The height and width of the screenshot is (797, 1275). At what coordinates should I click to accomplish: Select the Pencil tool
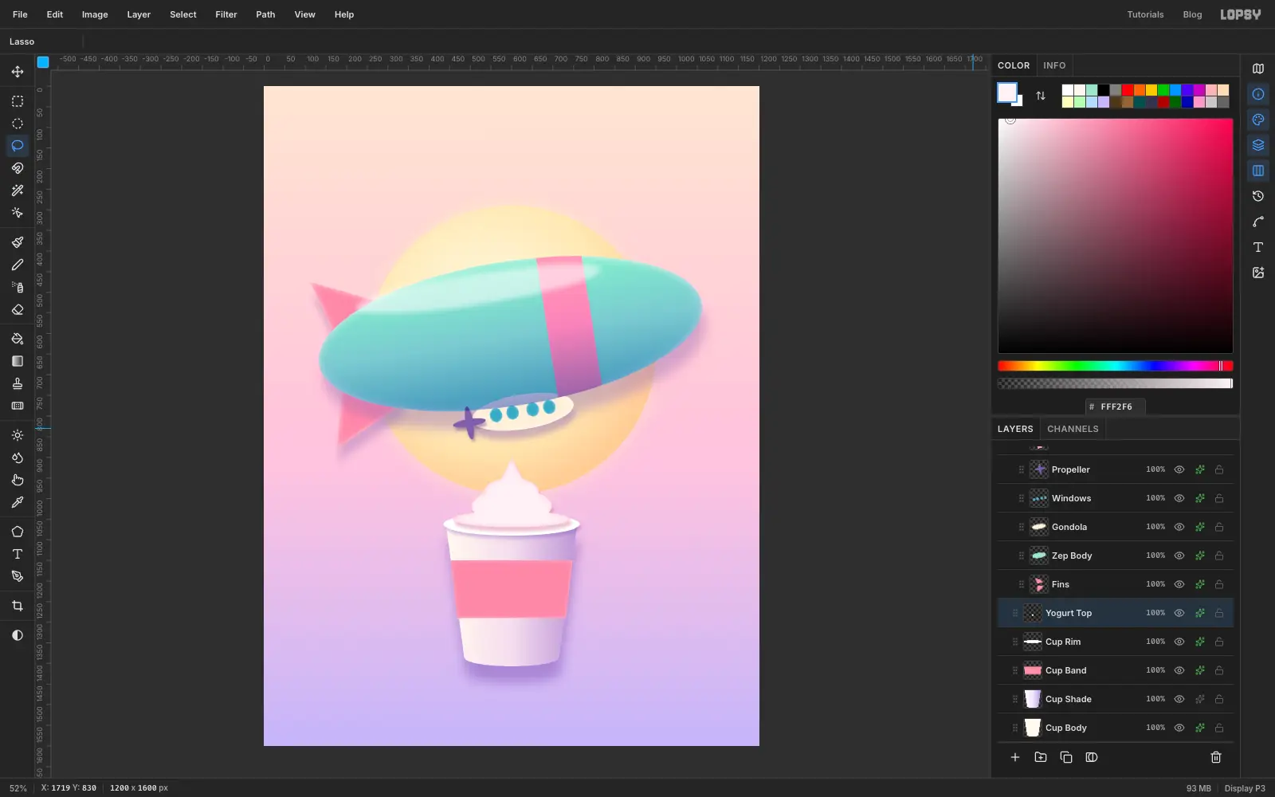pyautogui.click(x=18, y=265)
